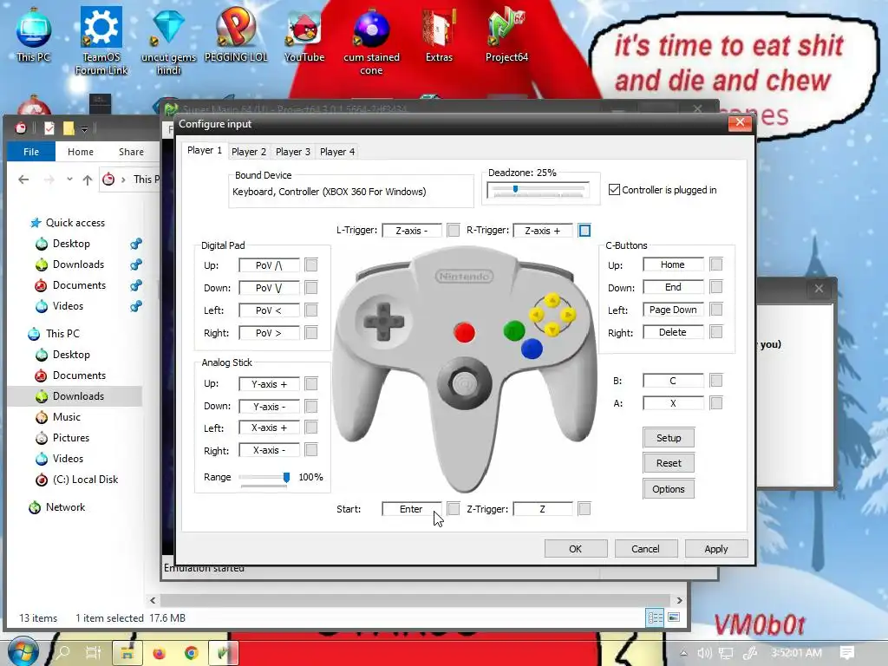Click the box beside Digital Pad Up
The width and height of the screenshot is (888, 666).
click(311, 265)
